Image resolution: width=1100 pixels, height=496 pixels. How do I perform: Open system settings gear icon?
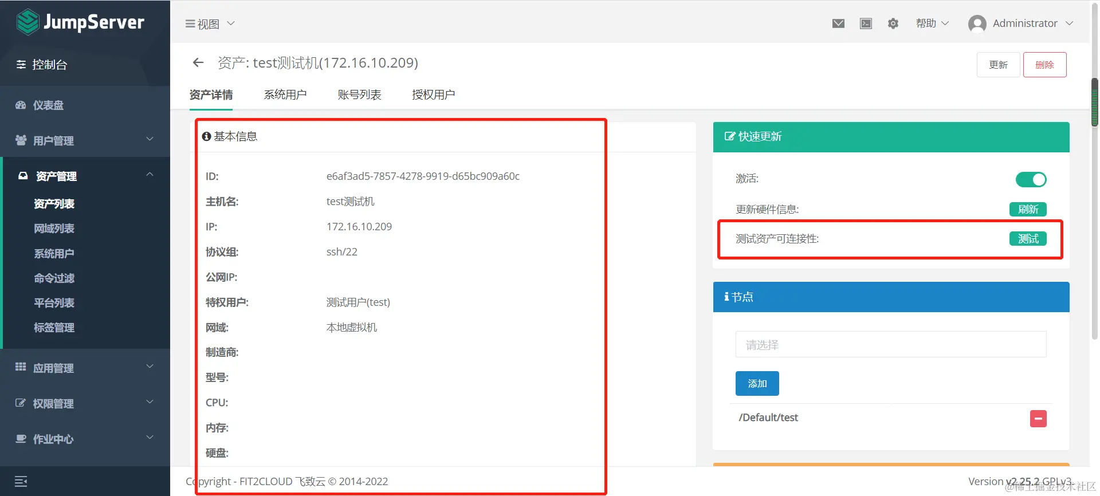[893, 23]
